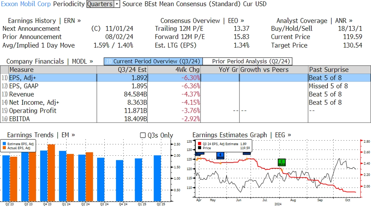Click the Next Announcement date 11/01/24
Image resolution: width=371 pixels, height=207 pixels.
click(119, 29)
